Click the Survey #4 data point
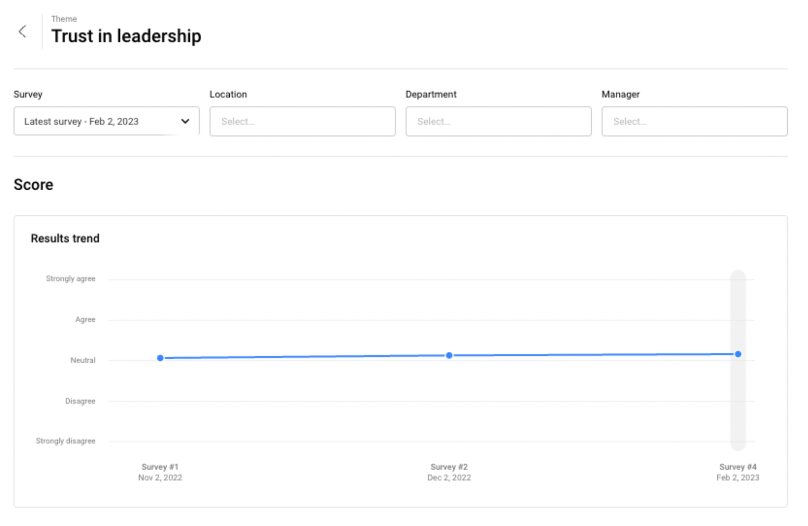808x526 pixels. pyautogui.click(x=738, y=354)
